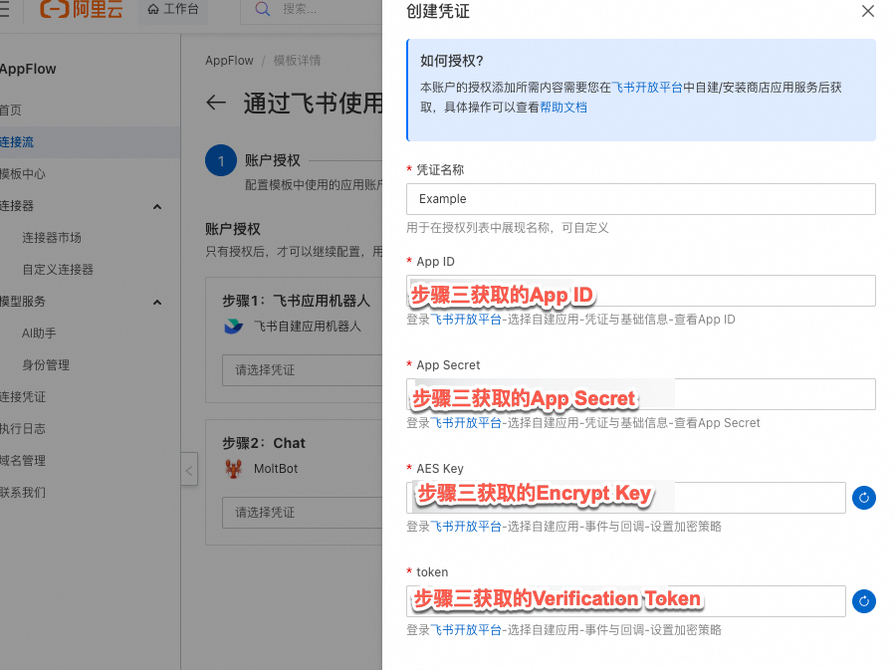This screenshot has width=895, height=670.
Task: Click 飞书开放平台 link under AES Key
Action: pyautogui.click(x=466, y=527)
